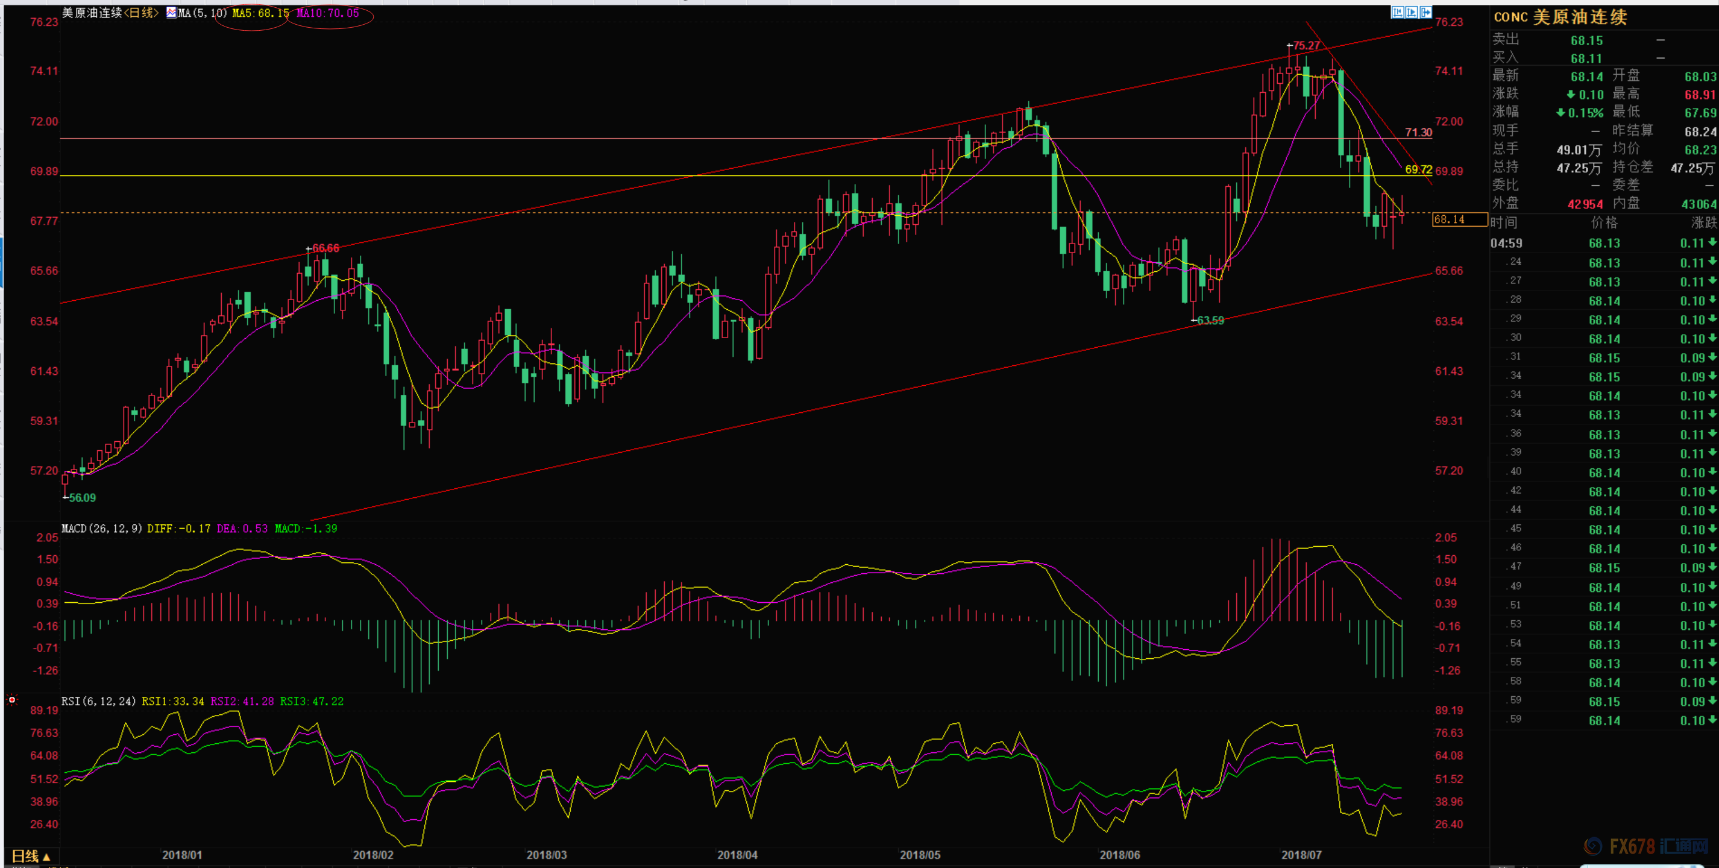Image resolution: width=1719 pixels, height=868 pixels.
Task: Click the 价格 column header
Action: [1604, 222]
